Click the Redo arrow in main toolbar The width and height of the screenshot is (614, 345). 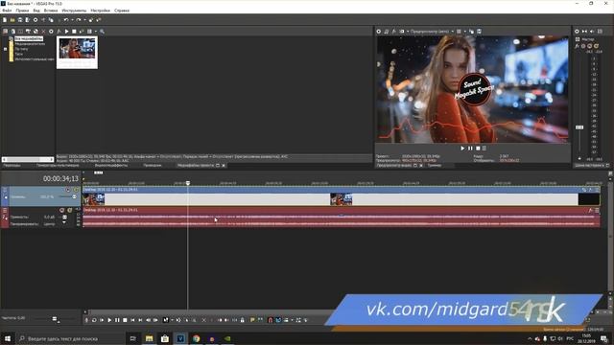(x=79, y=20)
